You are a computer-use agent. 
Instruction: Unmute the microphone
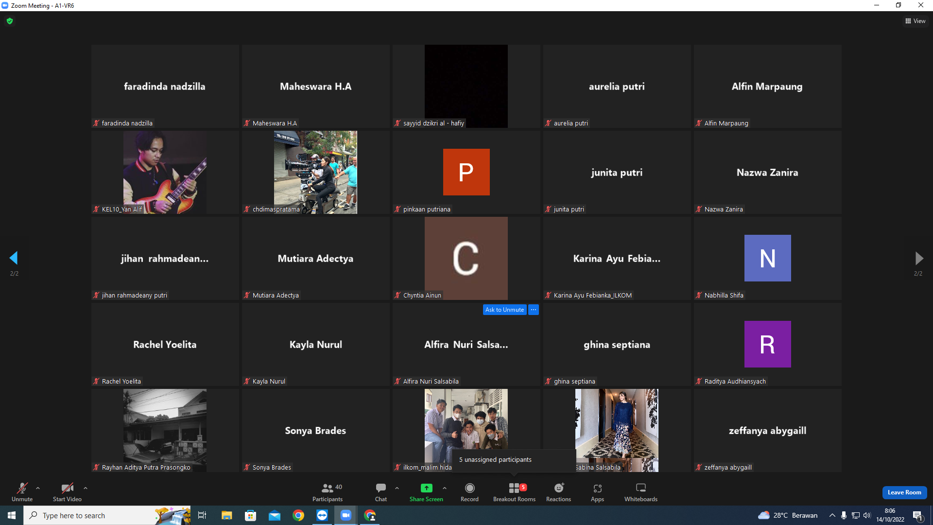pyautogui.click(x=22, y=492)
